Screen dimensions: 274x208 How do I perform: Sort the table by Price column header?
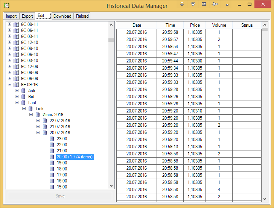click(x=195, y=25)
